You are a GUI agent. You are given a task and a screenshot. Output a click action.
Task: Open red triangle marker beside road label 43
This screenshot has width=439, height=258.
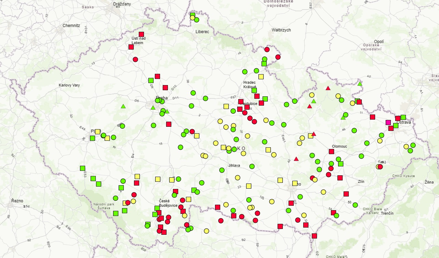pyautogui.click(x=296, y=159)
